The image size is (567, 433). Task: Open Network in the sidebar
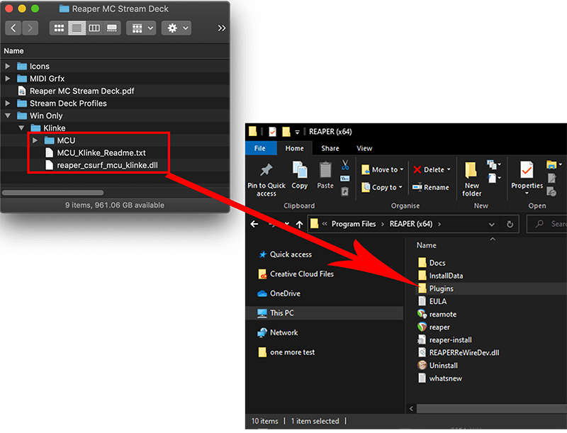[278, 332]
